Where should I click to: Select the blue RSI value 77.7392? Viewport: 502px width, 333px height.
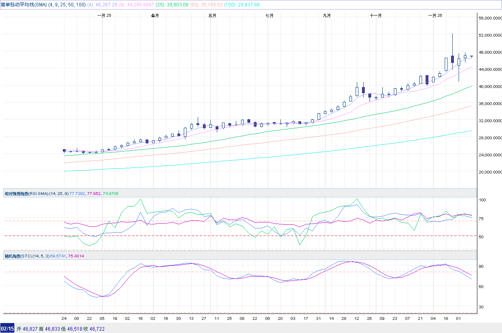[77, 193]
